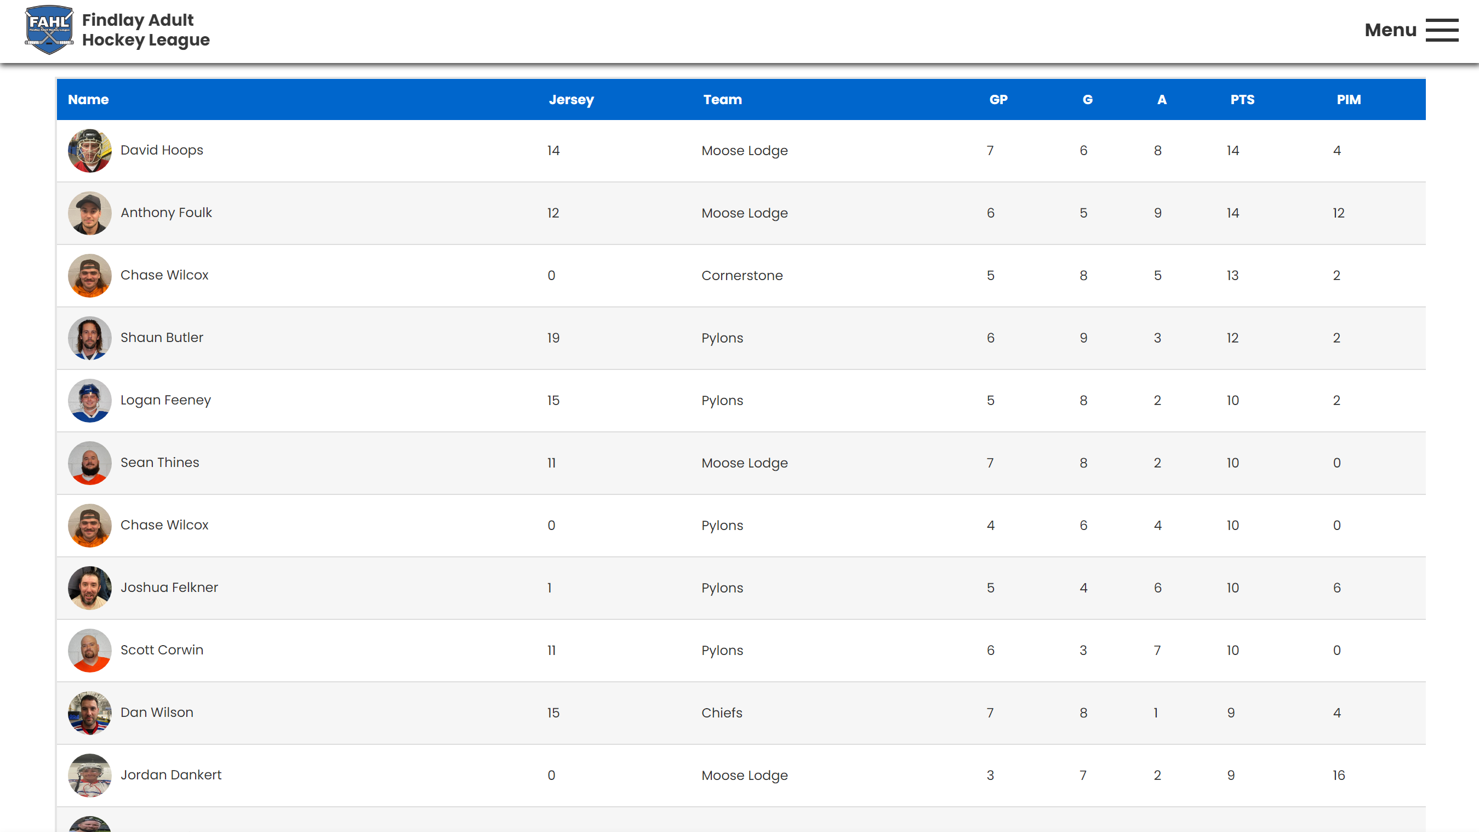Image resolution: width=1479 pixels, height=832 pixels.
Task: Select the Dan Wilson name
Action: (157, 713)
